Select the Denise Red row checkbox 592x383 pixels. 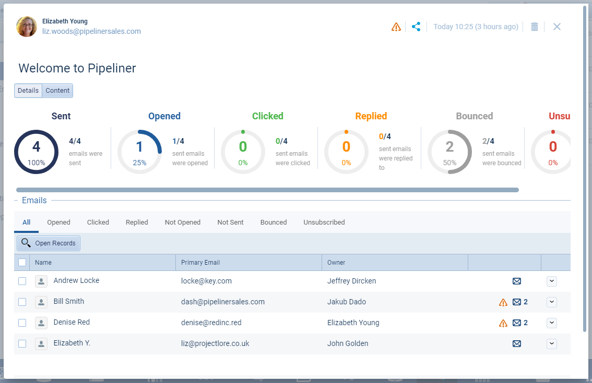[x=22, y=323]
